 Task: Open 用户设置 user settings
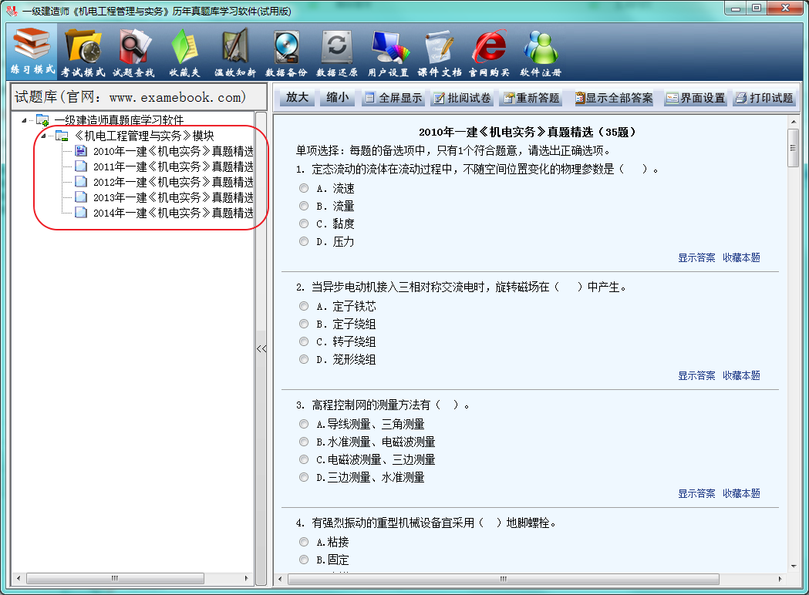coord(388,52)
